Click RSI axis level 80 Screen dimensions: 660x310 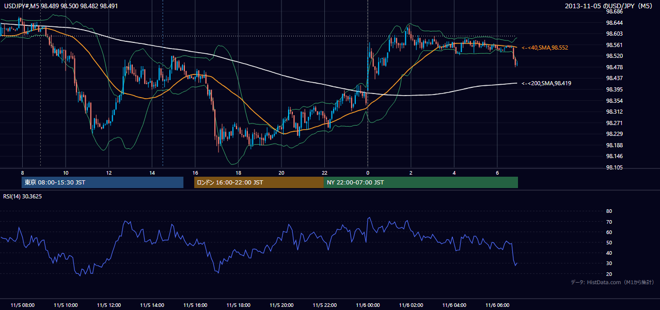(609, 211)
